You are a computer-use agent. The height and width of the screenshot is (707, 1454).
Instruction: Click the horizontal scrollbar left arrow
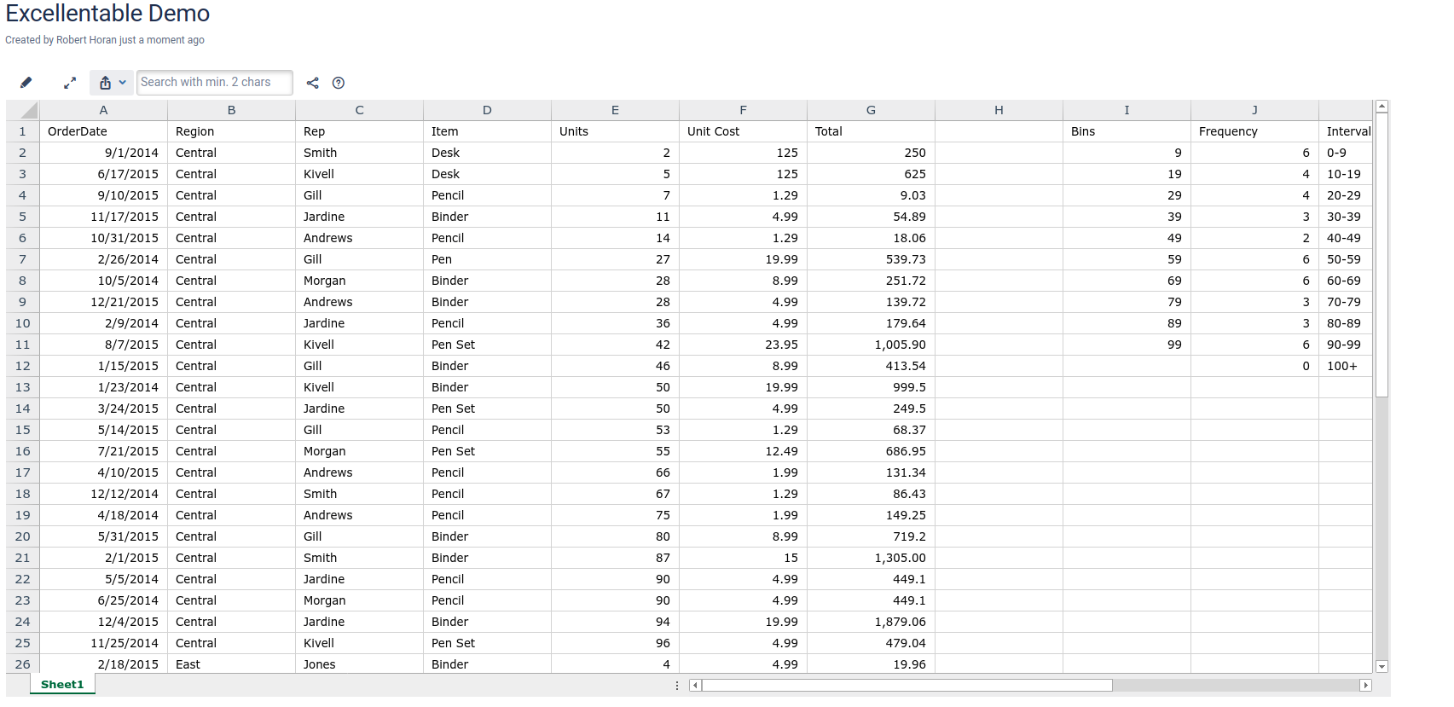pyautogui.click(x=695, y=685)
